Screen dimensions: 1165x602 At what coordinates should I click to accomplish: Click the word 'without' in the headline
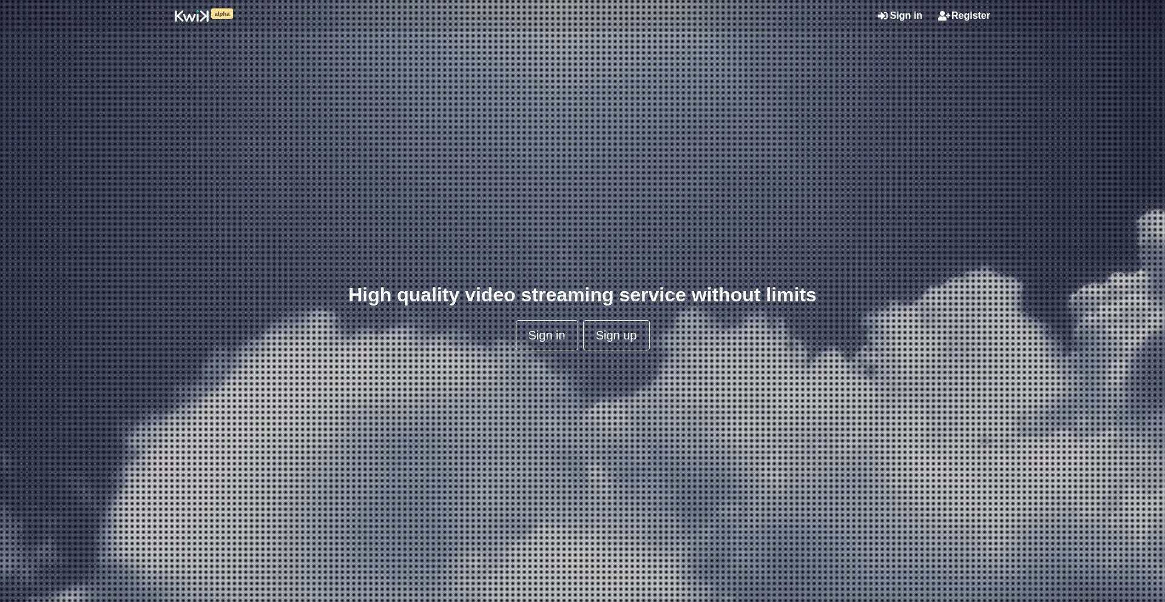726,295
